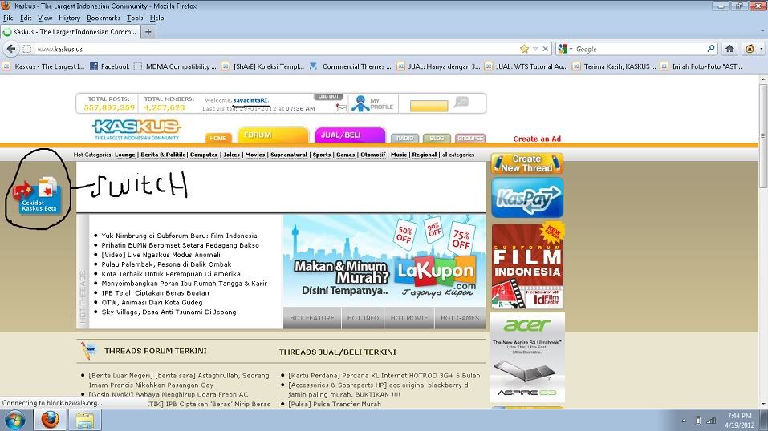Screen dimensions: 768x431
Task: Open the File menu
Action: [8, 18]
